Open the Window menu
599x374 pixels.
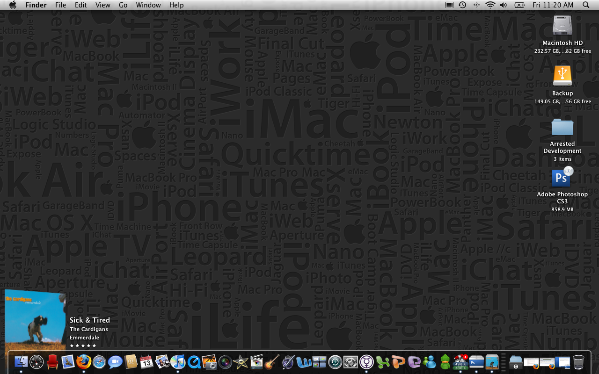[x=148, y=5]
